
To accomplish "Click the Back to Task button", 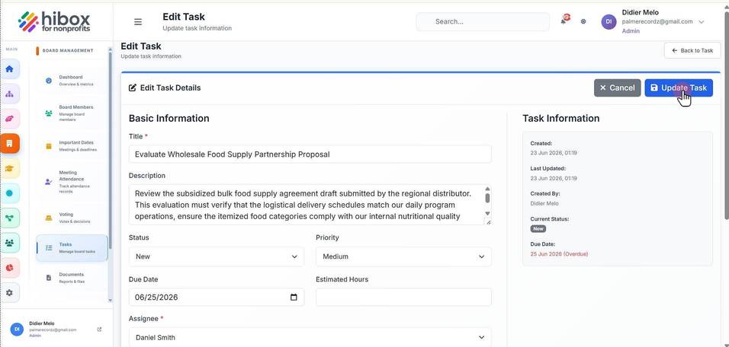I will [x=692, y=50].
